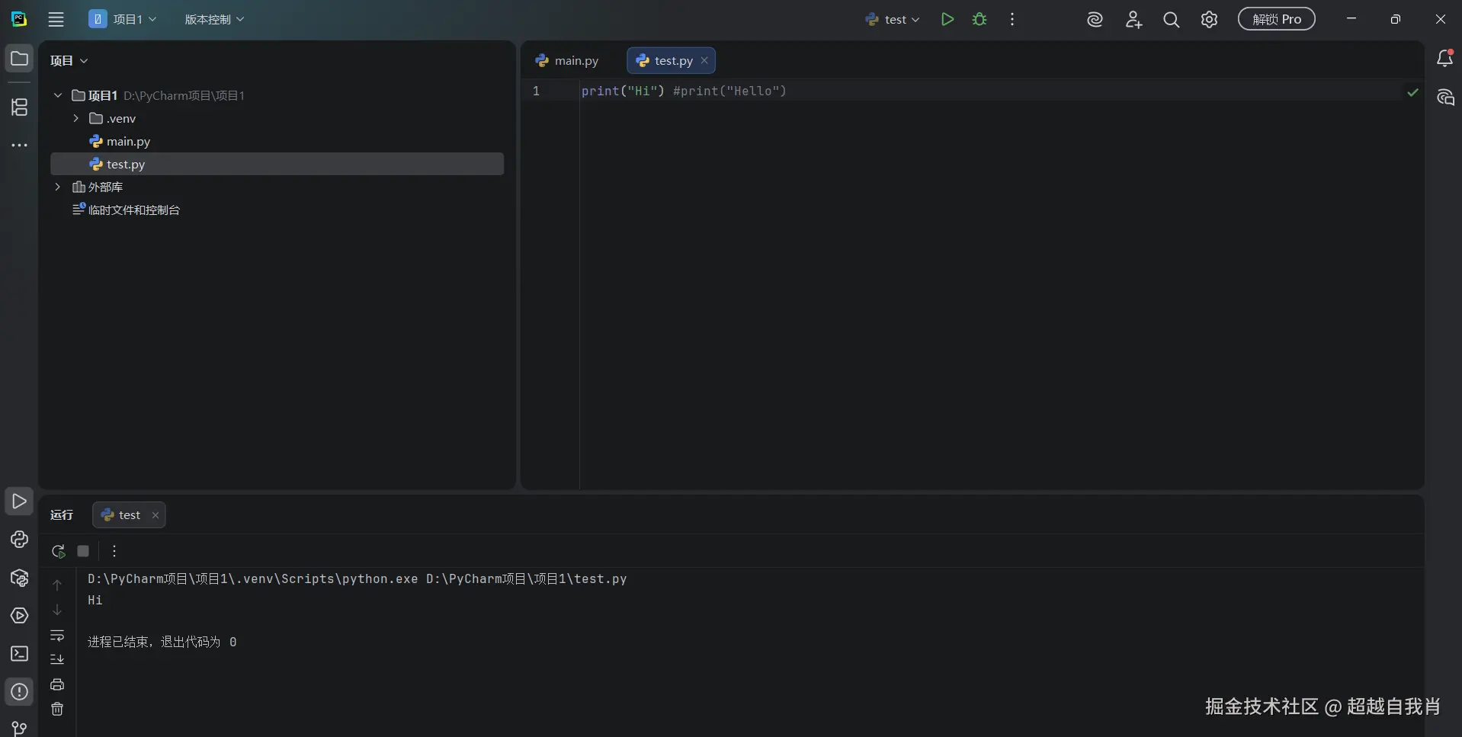Click the '进程已结束,退出代码为 0' console line
This screenshot has width=1462, height=737.
(x=162, y=642)
